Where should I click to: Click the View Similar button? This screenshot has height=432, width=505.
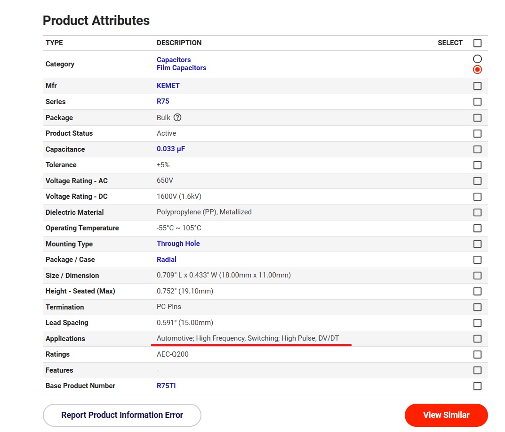(446, 415)
